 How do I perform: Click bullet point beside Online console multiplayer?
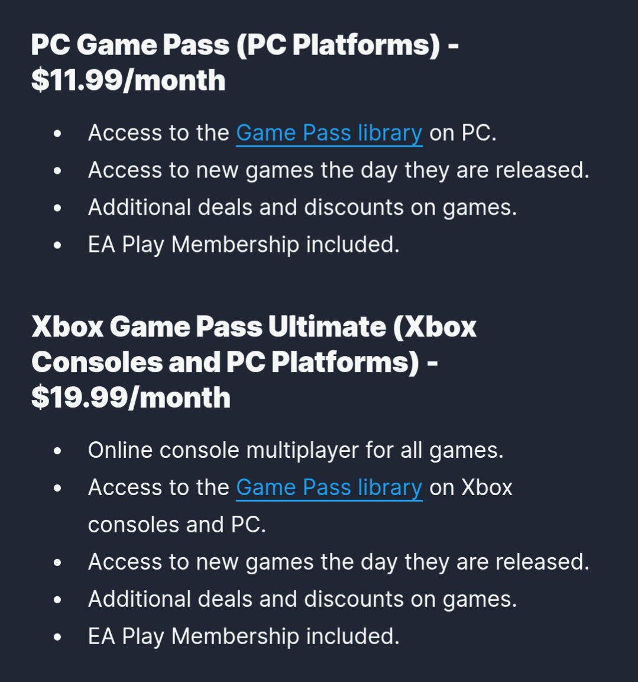pyautogui.click(x=57, y=451)
